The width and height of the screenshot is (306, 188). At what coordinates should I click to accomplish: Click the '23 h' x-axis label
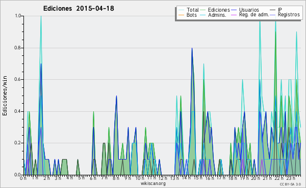(290, 178)
